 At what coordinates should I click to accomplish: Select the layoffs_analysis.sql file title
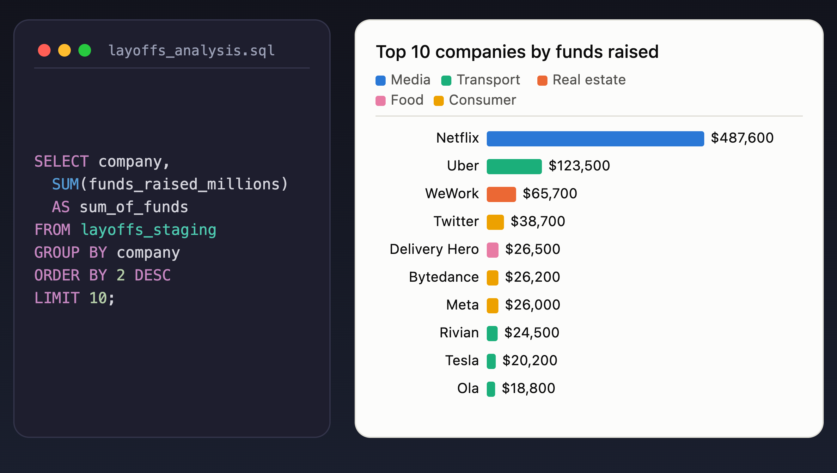coord(192,51)
